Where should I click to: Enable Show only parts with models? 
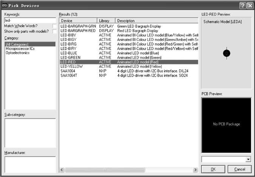(55, 31)
